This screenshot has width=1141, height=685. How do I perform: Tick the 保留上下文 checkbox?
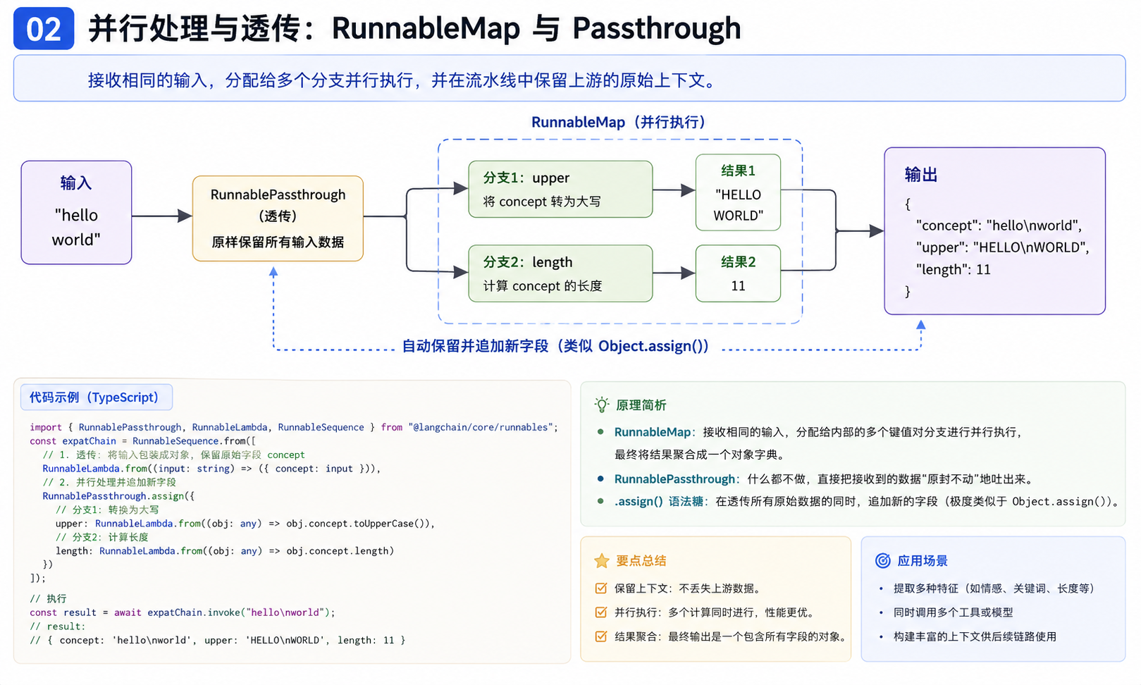600,588
